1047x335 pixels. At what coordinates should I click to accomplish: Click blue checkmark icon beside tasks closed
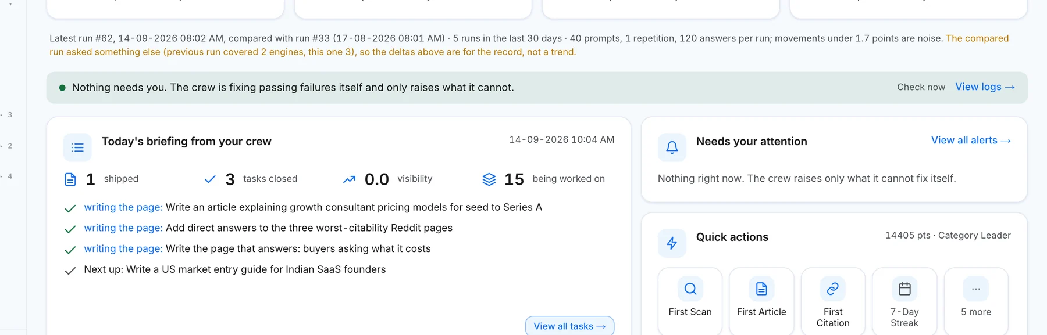coord(210,179)
